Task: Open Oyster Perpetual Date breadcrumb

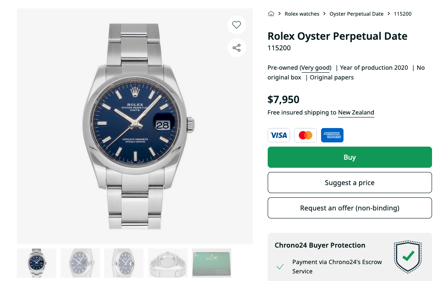Action: point(356,14)
